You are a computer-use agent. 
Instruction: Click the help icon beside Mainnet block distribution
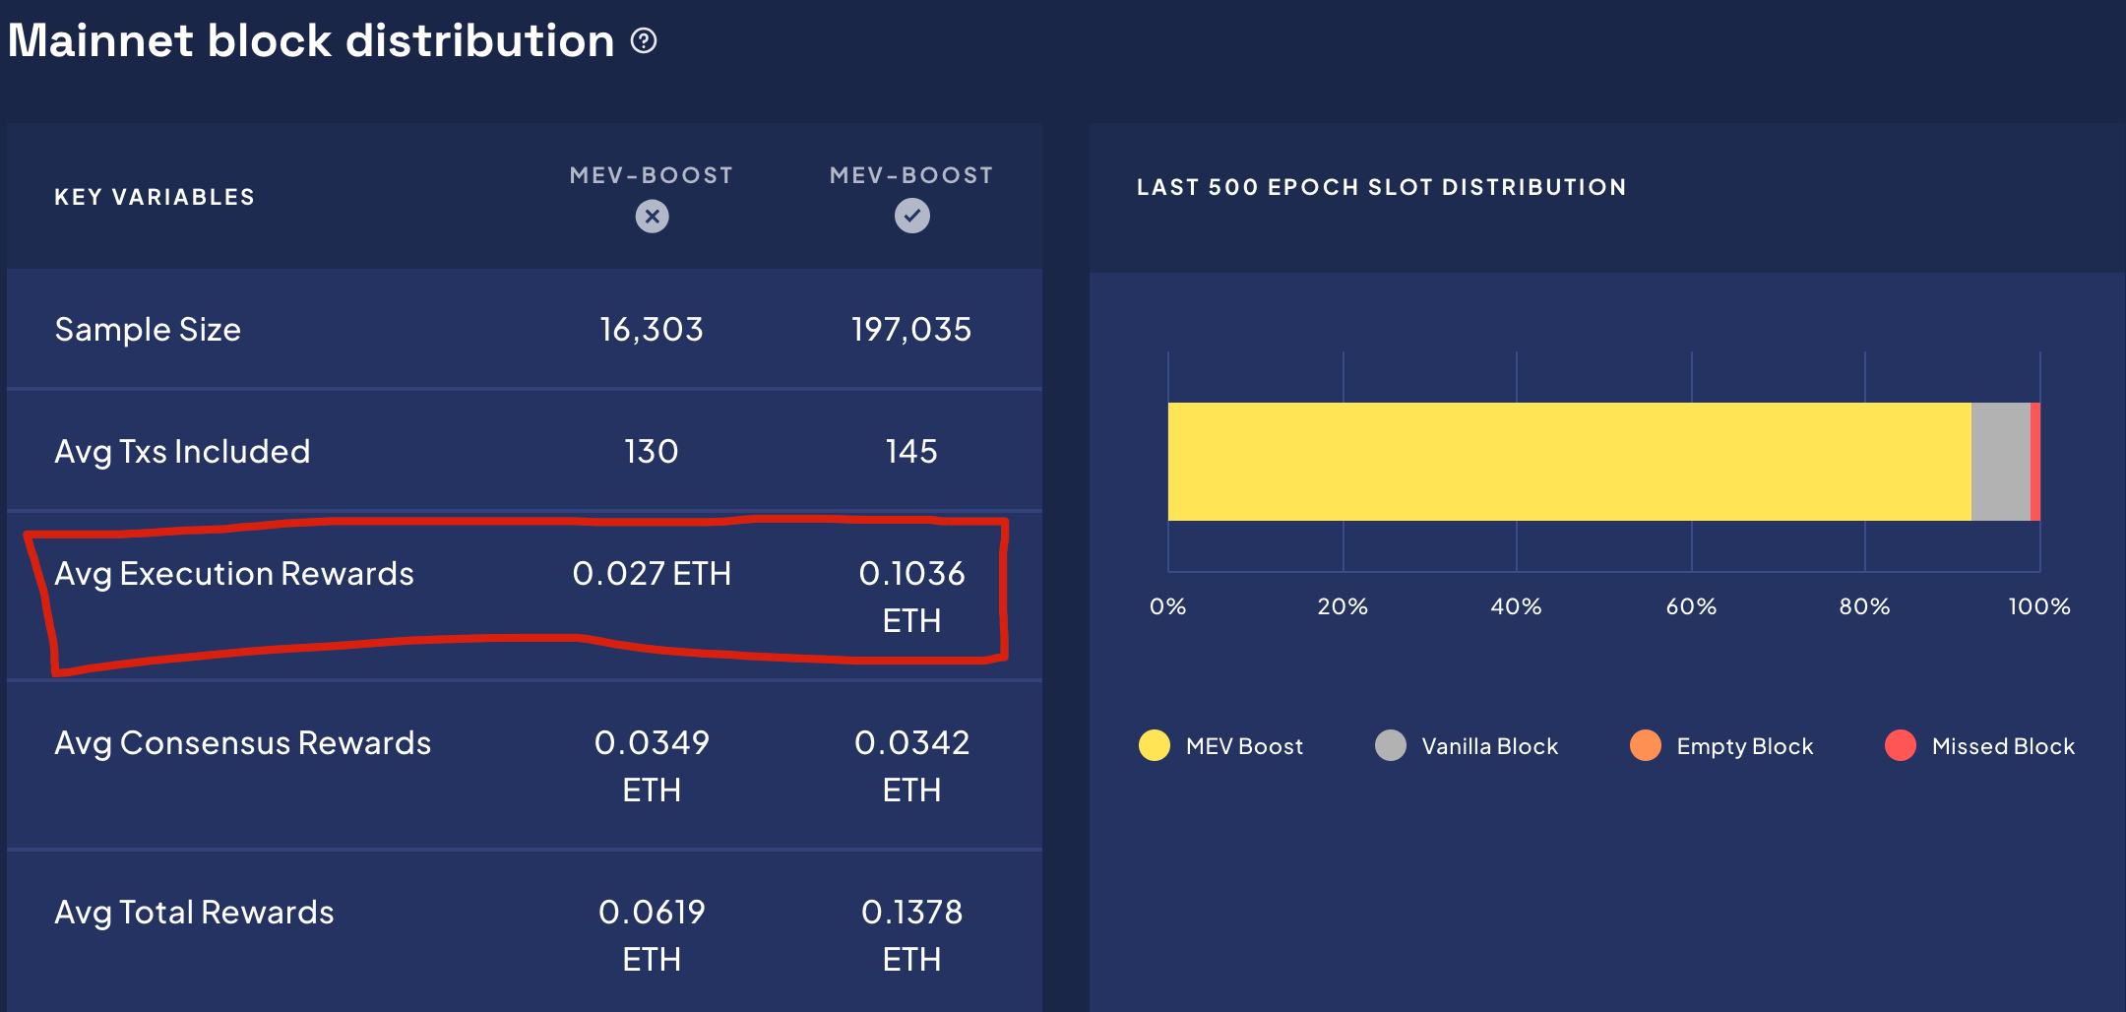[644, 41]
